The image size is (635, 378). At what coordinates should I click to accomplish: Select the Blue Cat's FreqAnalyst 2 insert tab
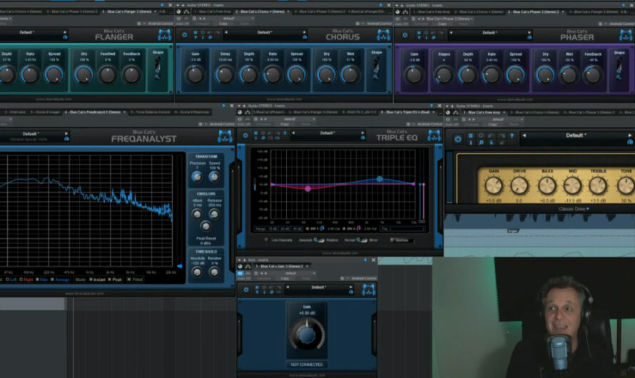point(95,112)
